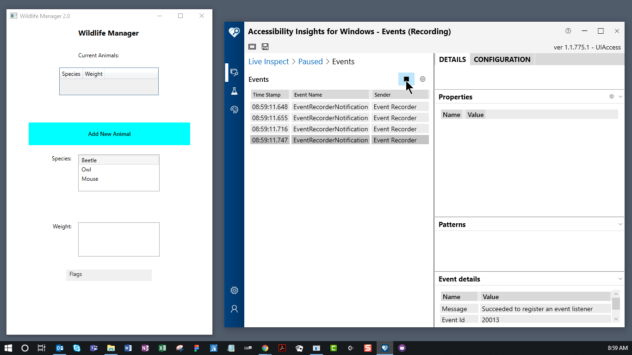
Task: Click the Event Name column header
Action: pyautogui.click(x=330, y=94)
